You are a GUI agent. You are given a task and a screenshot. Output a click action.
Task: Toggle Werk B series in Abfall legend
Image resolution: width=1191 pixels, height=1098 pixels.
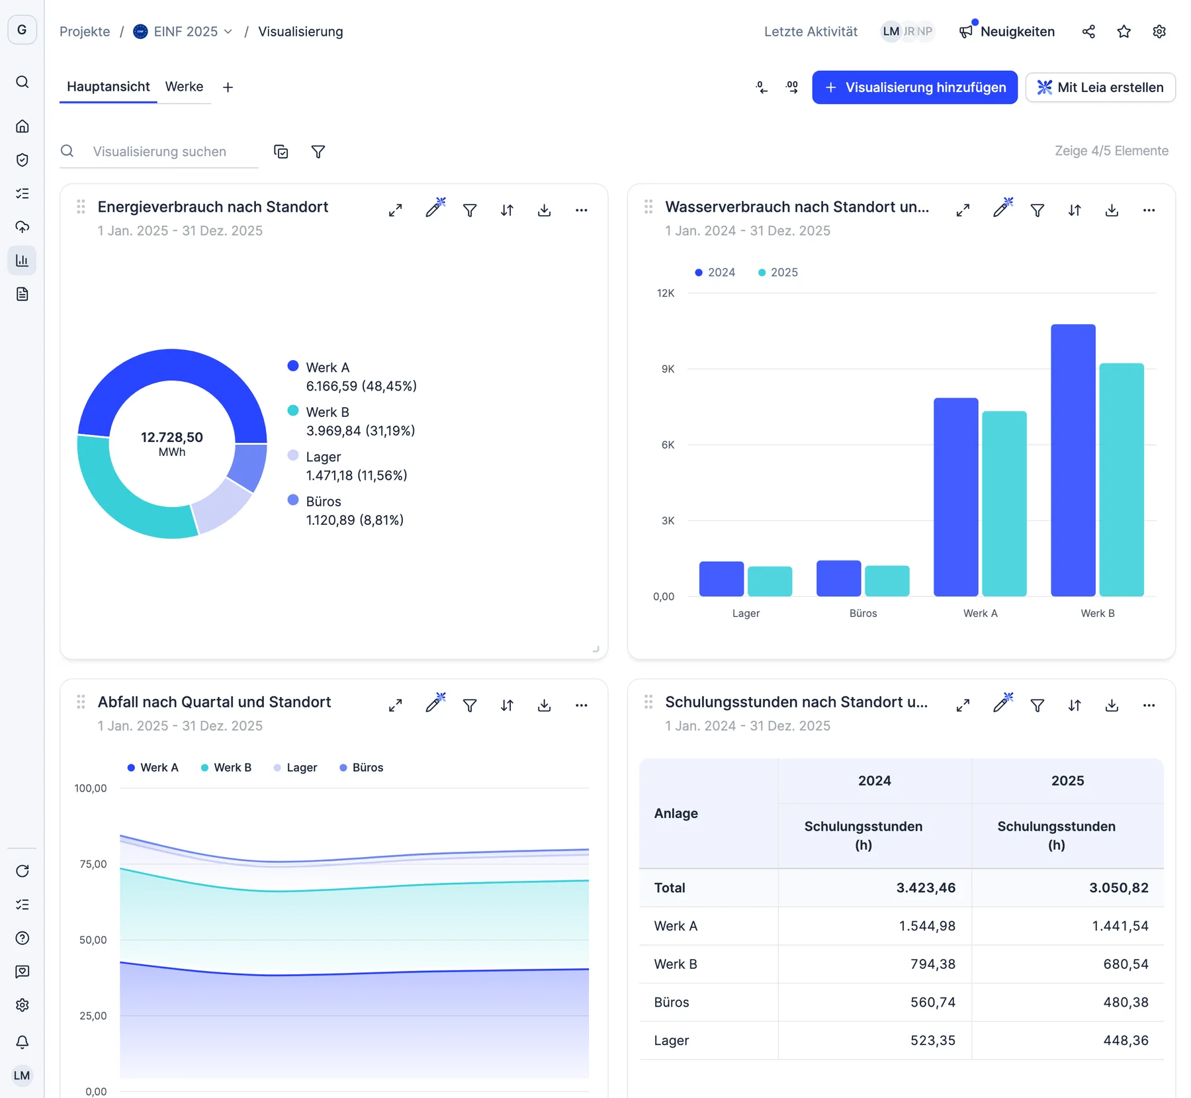point(226,767)
